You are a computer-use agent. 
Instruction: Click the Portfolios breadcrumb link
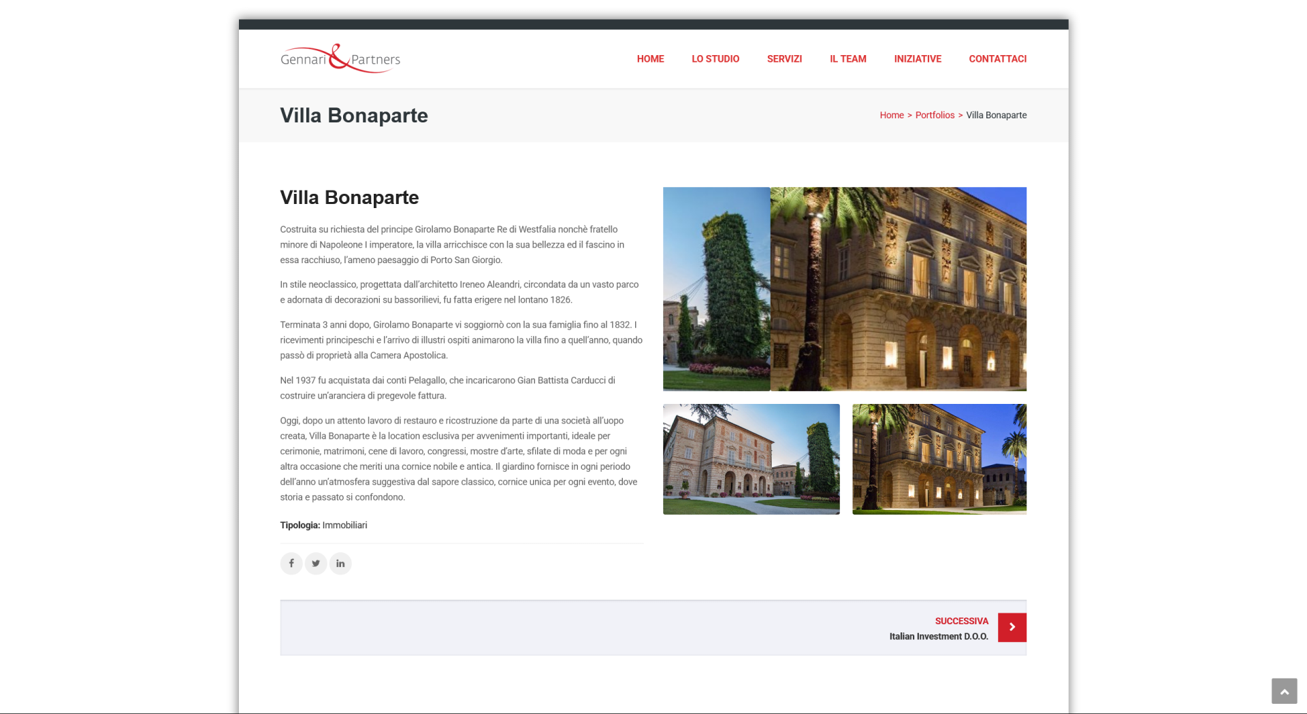point(935,115)
